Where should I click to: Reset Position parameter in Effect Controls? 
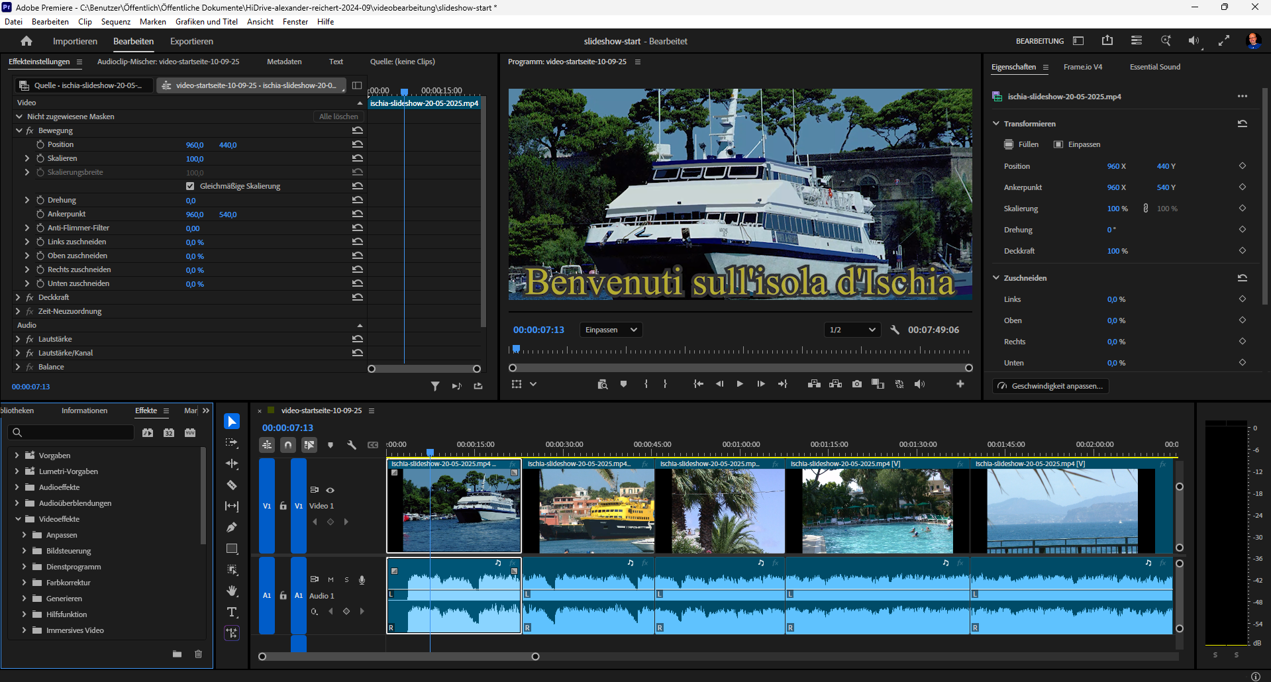click(x=358, y=144)
